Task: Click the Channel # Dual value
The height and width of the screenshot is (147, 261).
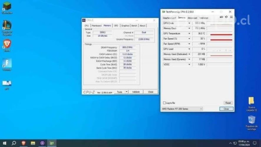Action: 144,32
